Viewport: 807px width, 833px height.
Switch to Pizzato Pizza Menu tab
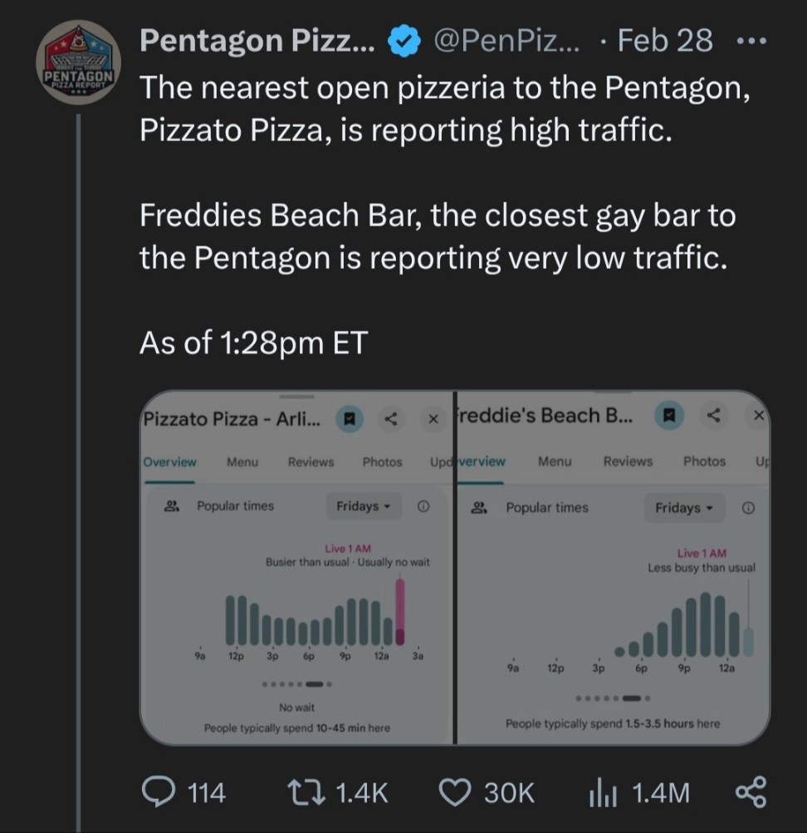(x=242, y=461)
